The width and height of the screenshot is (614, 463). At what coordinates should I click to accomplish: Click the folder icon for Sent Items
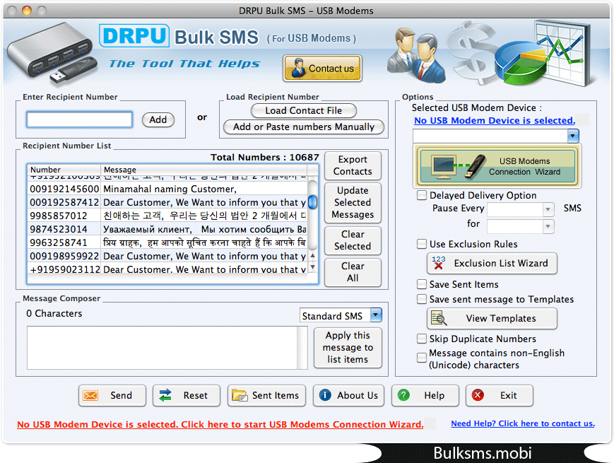tap(240, 396)
